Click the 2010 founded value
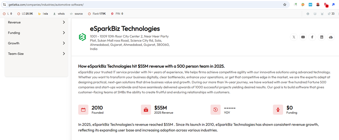 (x=97, y=108)
